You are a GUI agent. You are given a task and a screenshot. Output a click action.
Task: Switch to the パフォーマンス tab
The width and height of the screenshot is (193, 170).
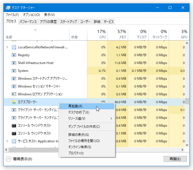tap(28, 22)
